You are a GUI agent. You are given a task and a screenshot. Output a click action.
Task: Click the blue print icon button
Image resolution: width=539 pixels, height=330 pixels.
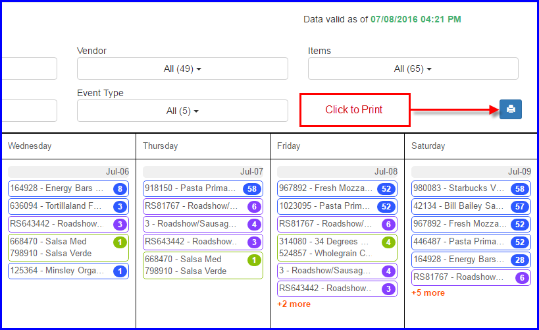coord(510,109)
